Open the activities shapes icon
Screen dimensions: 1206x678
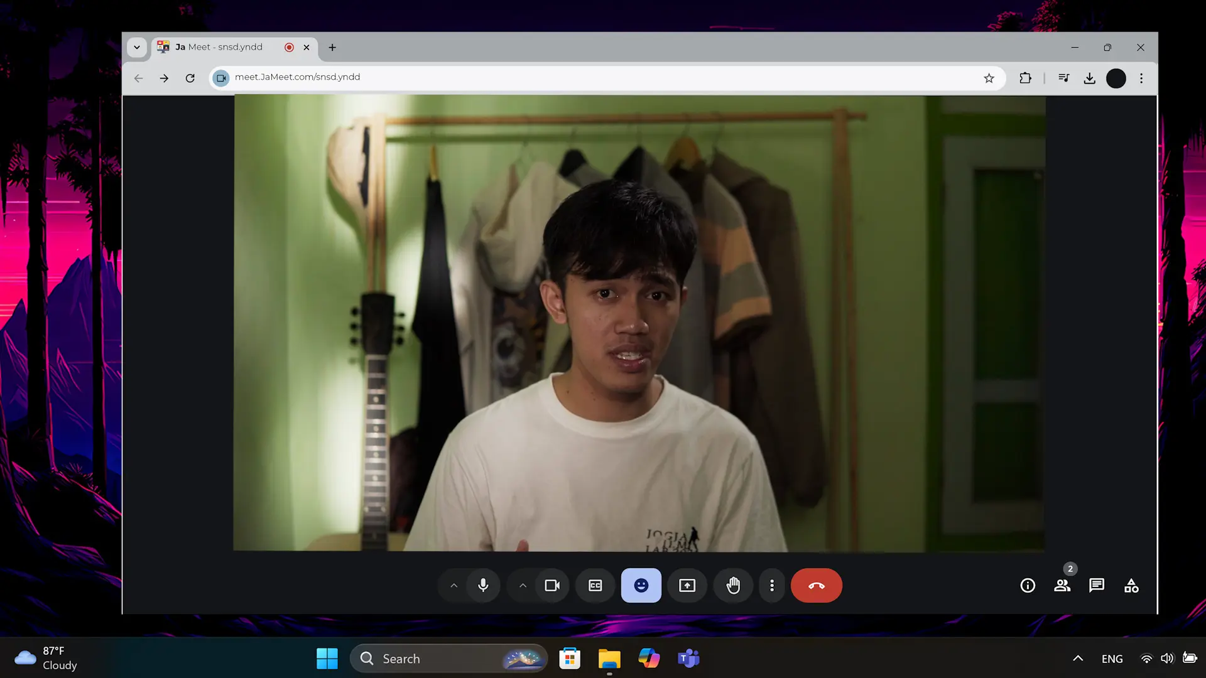click(1131, 585)
